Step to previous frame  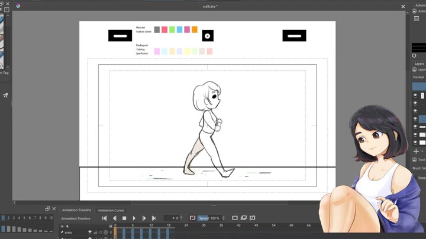pos(115,218)
